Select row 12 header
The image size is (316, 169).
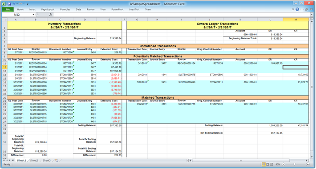click(4, 67)
